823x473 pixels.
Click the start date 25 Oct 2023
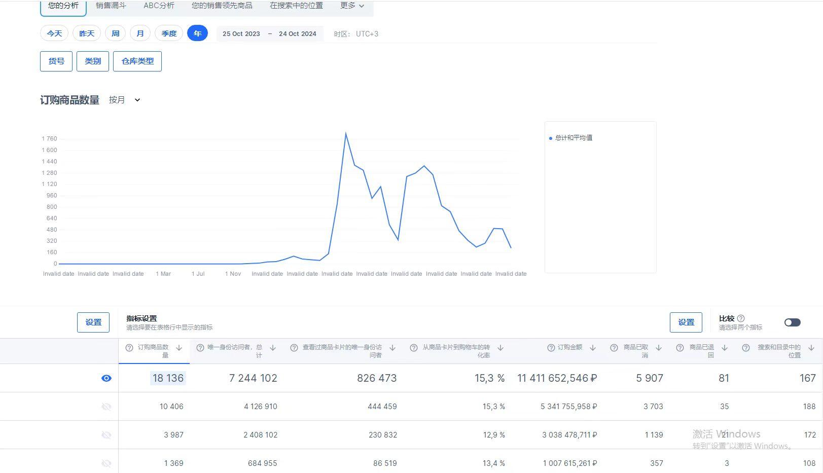pos(241,34)
